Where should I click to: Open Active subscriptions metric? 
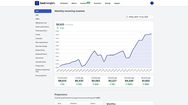pos(42,27)
